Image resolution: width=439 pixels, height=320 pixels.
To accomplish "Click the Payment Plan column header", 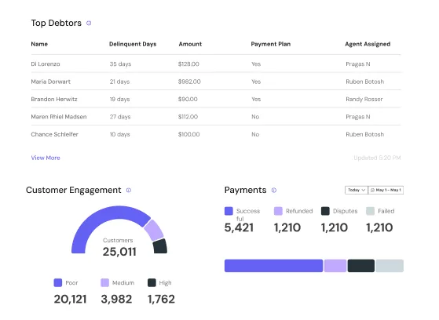I will pos(271,44).
